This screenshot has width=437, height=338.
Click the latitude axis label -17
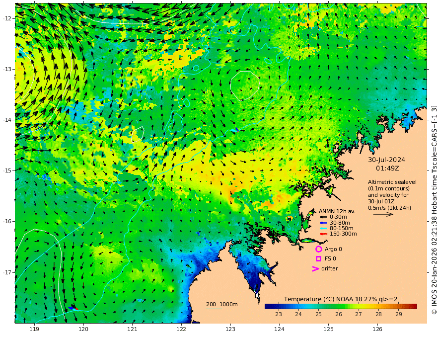tap(8, 272)
